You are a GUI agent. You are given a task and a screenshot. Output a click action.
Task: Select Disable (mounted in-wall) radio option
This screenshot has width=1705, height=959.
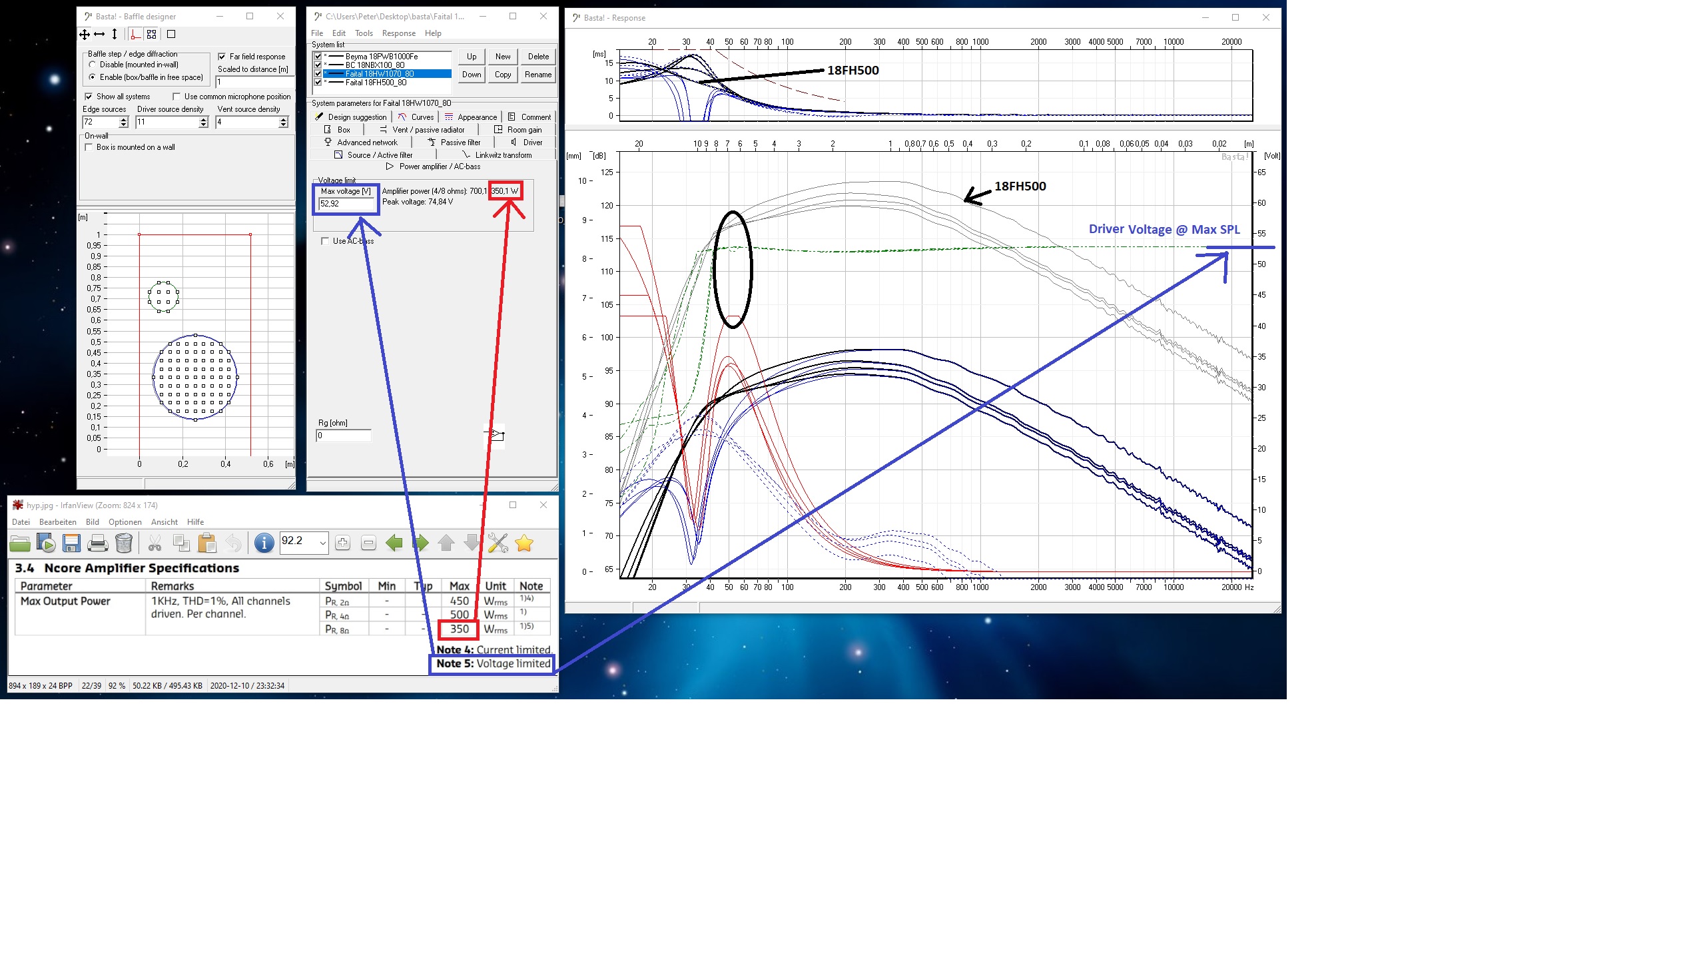tap(93, 65)
